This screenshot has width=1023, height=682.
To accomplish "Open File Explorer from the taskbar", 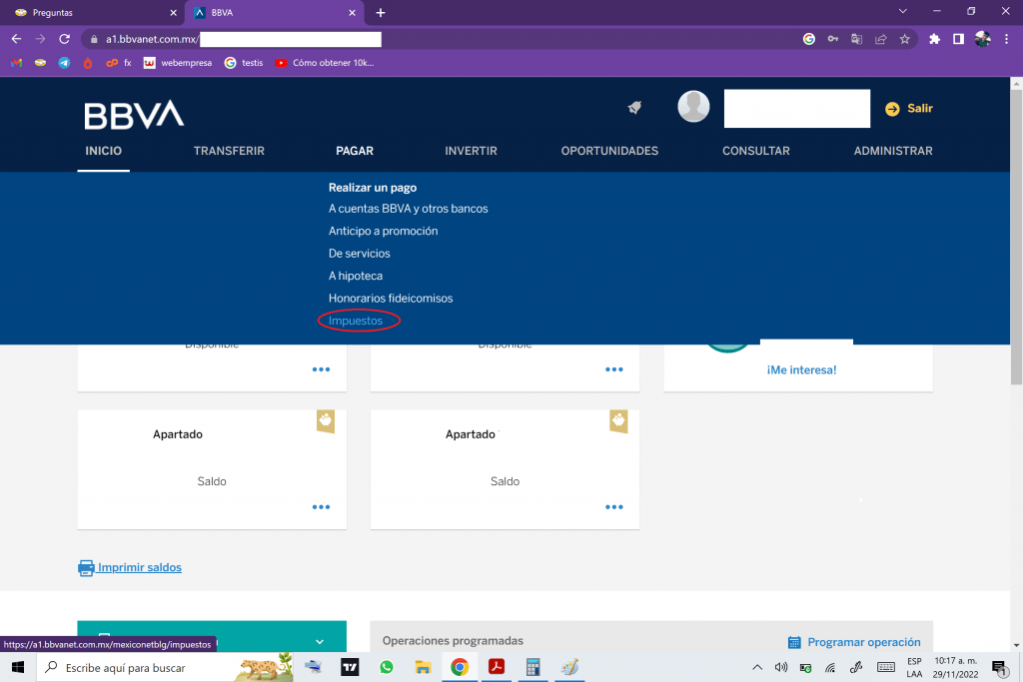I will point(423,667).
